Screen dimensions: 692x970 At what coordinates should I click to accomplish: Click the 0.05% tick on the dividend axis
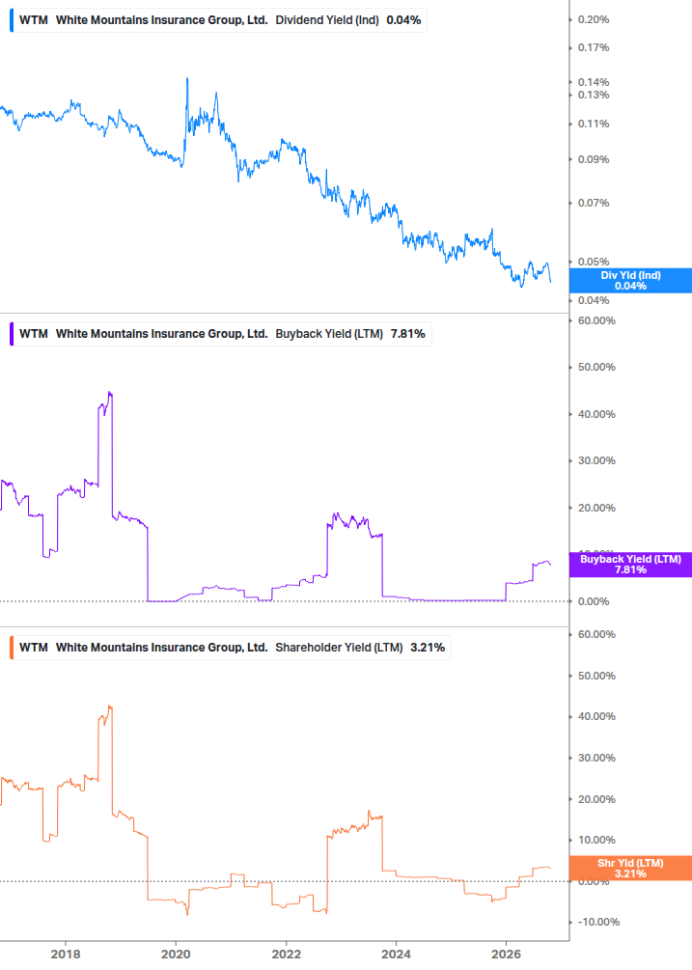pos(594,262)
